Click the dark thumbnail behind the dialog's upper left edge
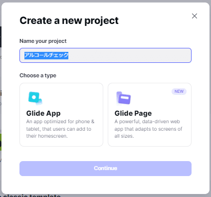211x197 pixels. [x=0, y=37]
